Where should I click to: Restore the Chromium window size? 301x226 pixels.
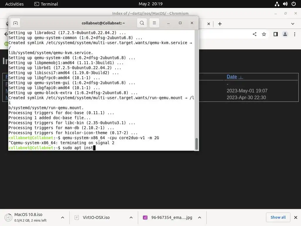pos(285,14)
